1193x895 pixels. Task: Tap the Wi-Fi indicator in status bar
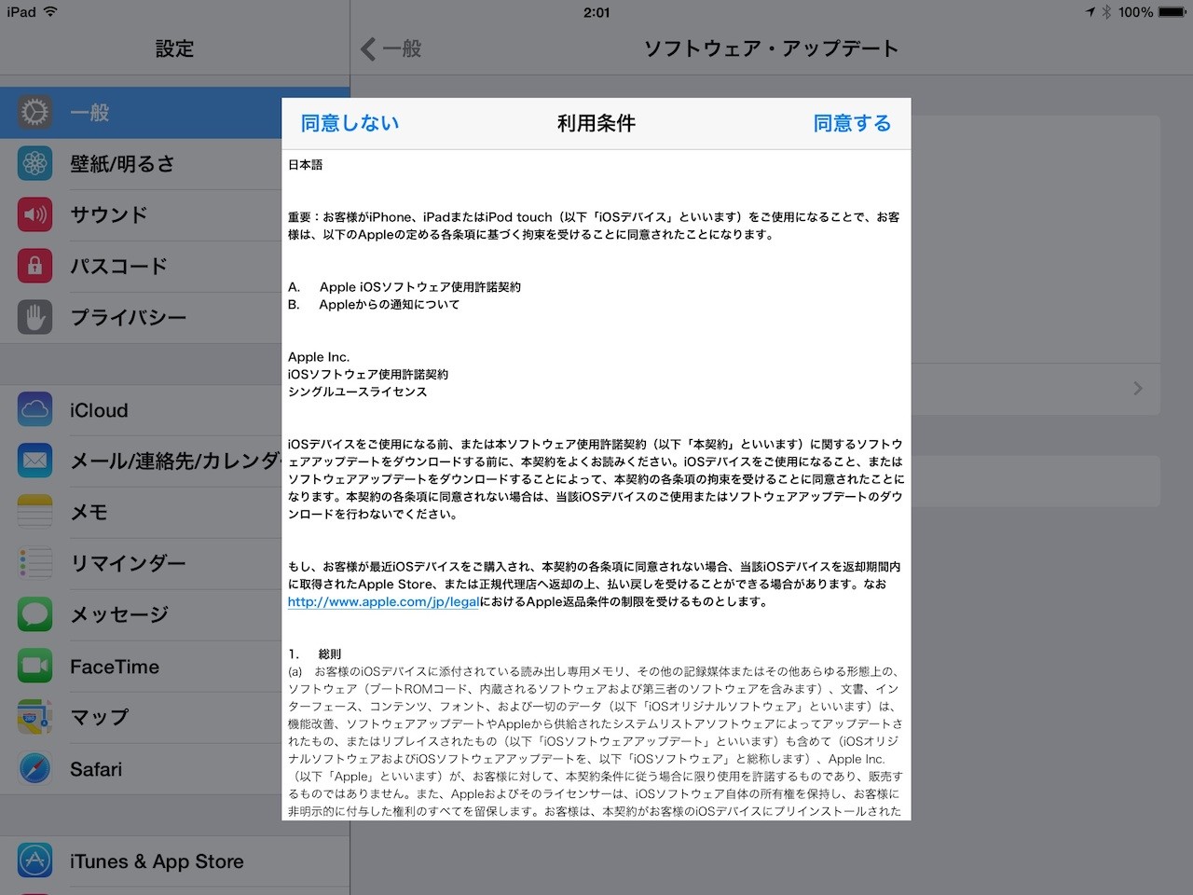(x=50, y=12)
